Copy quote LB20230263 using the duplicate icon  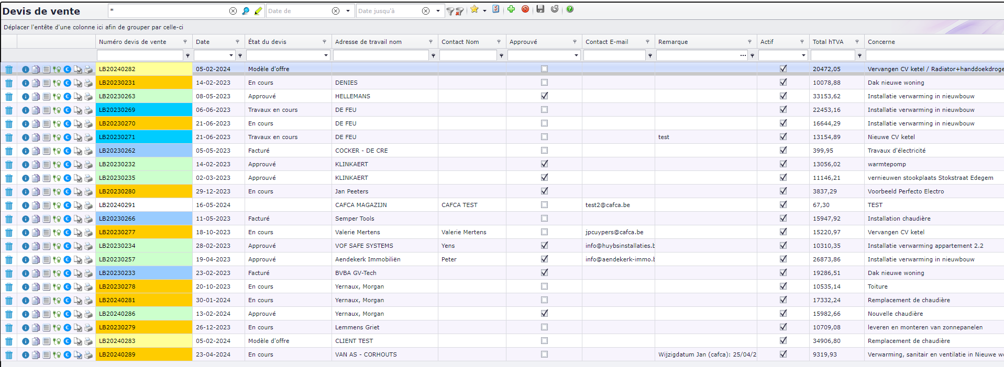[36, 96]
